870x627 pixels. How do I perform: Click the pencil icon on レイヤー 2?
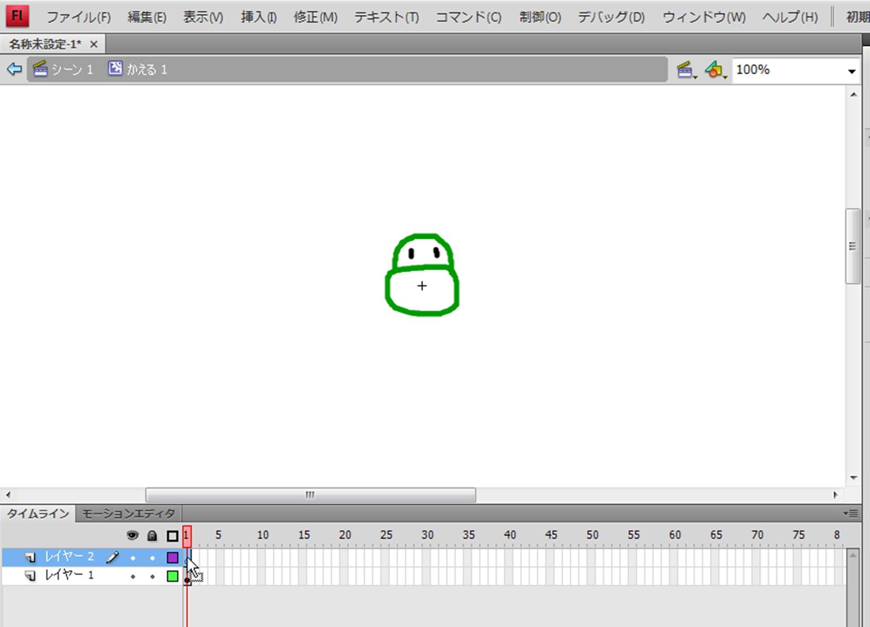[x=112, y=557]
